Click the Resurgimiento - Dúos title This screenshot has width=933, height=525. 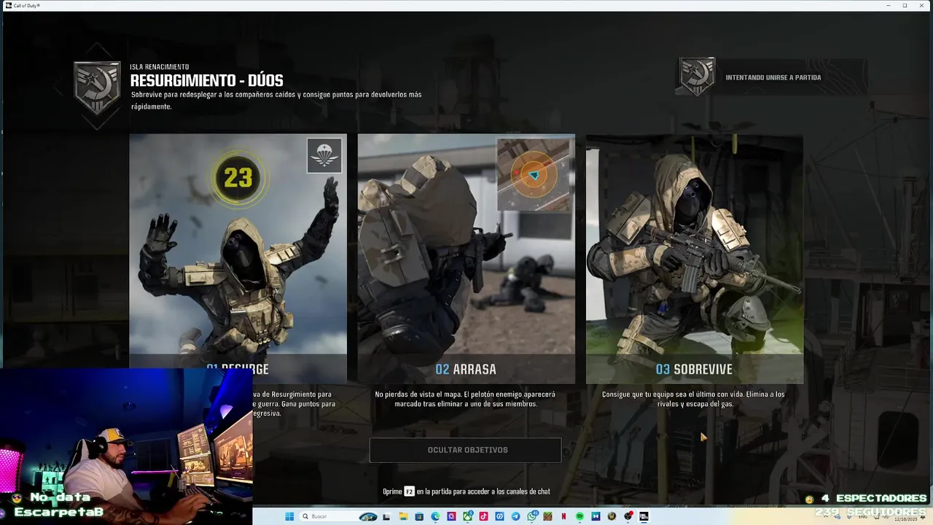[x=206, y=80]
